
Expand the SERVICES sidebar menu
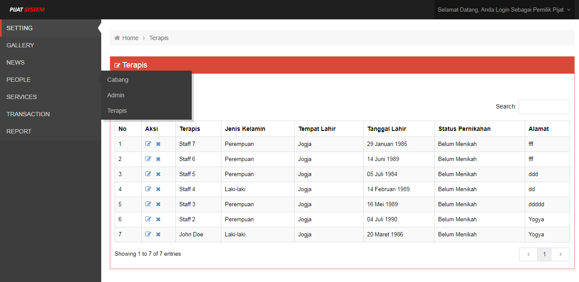(22, 97)
